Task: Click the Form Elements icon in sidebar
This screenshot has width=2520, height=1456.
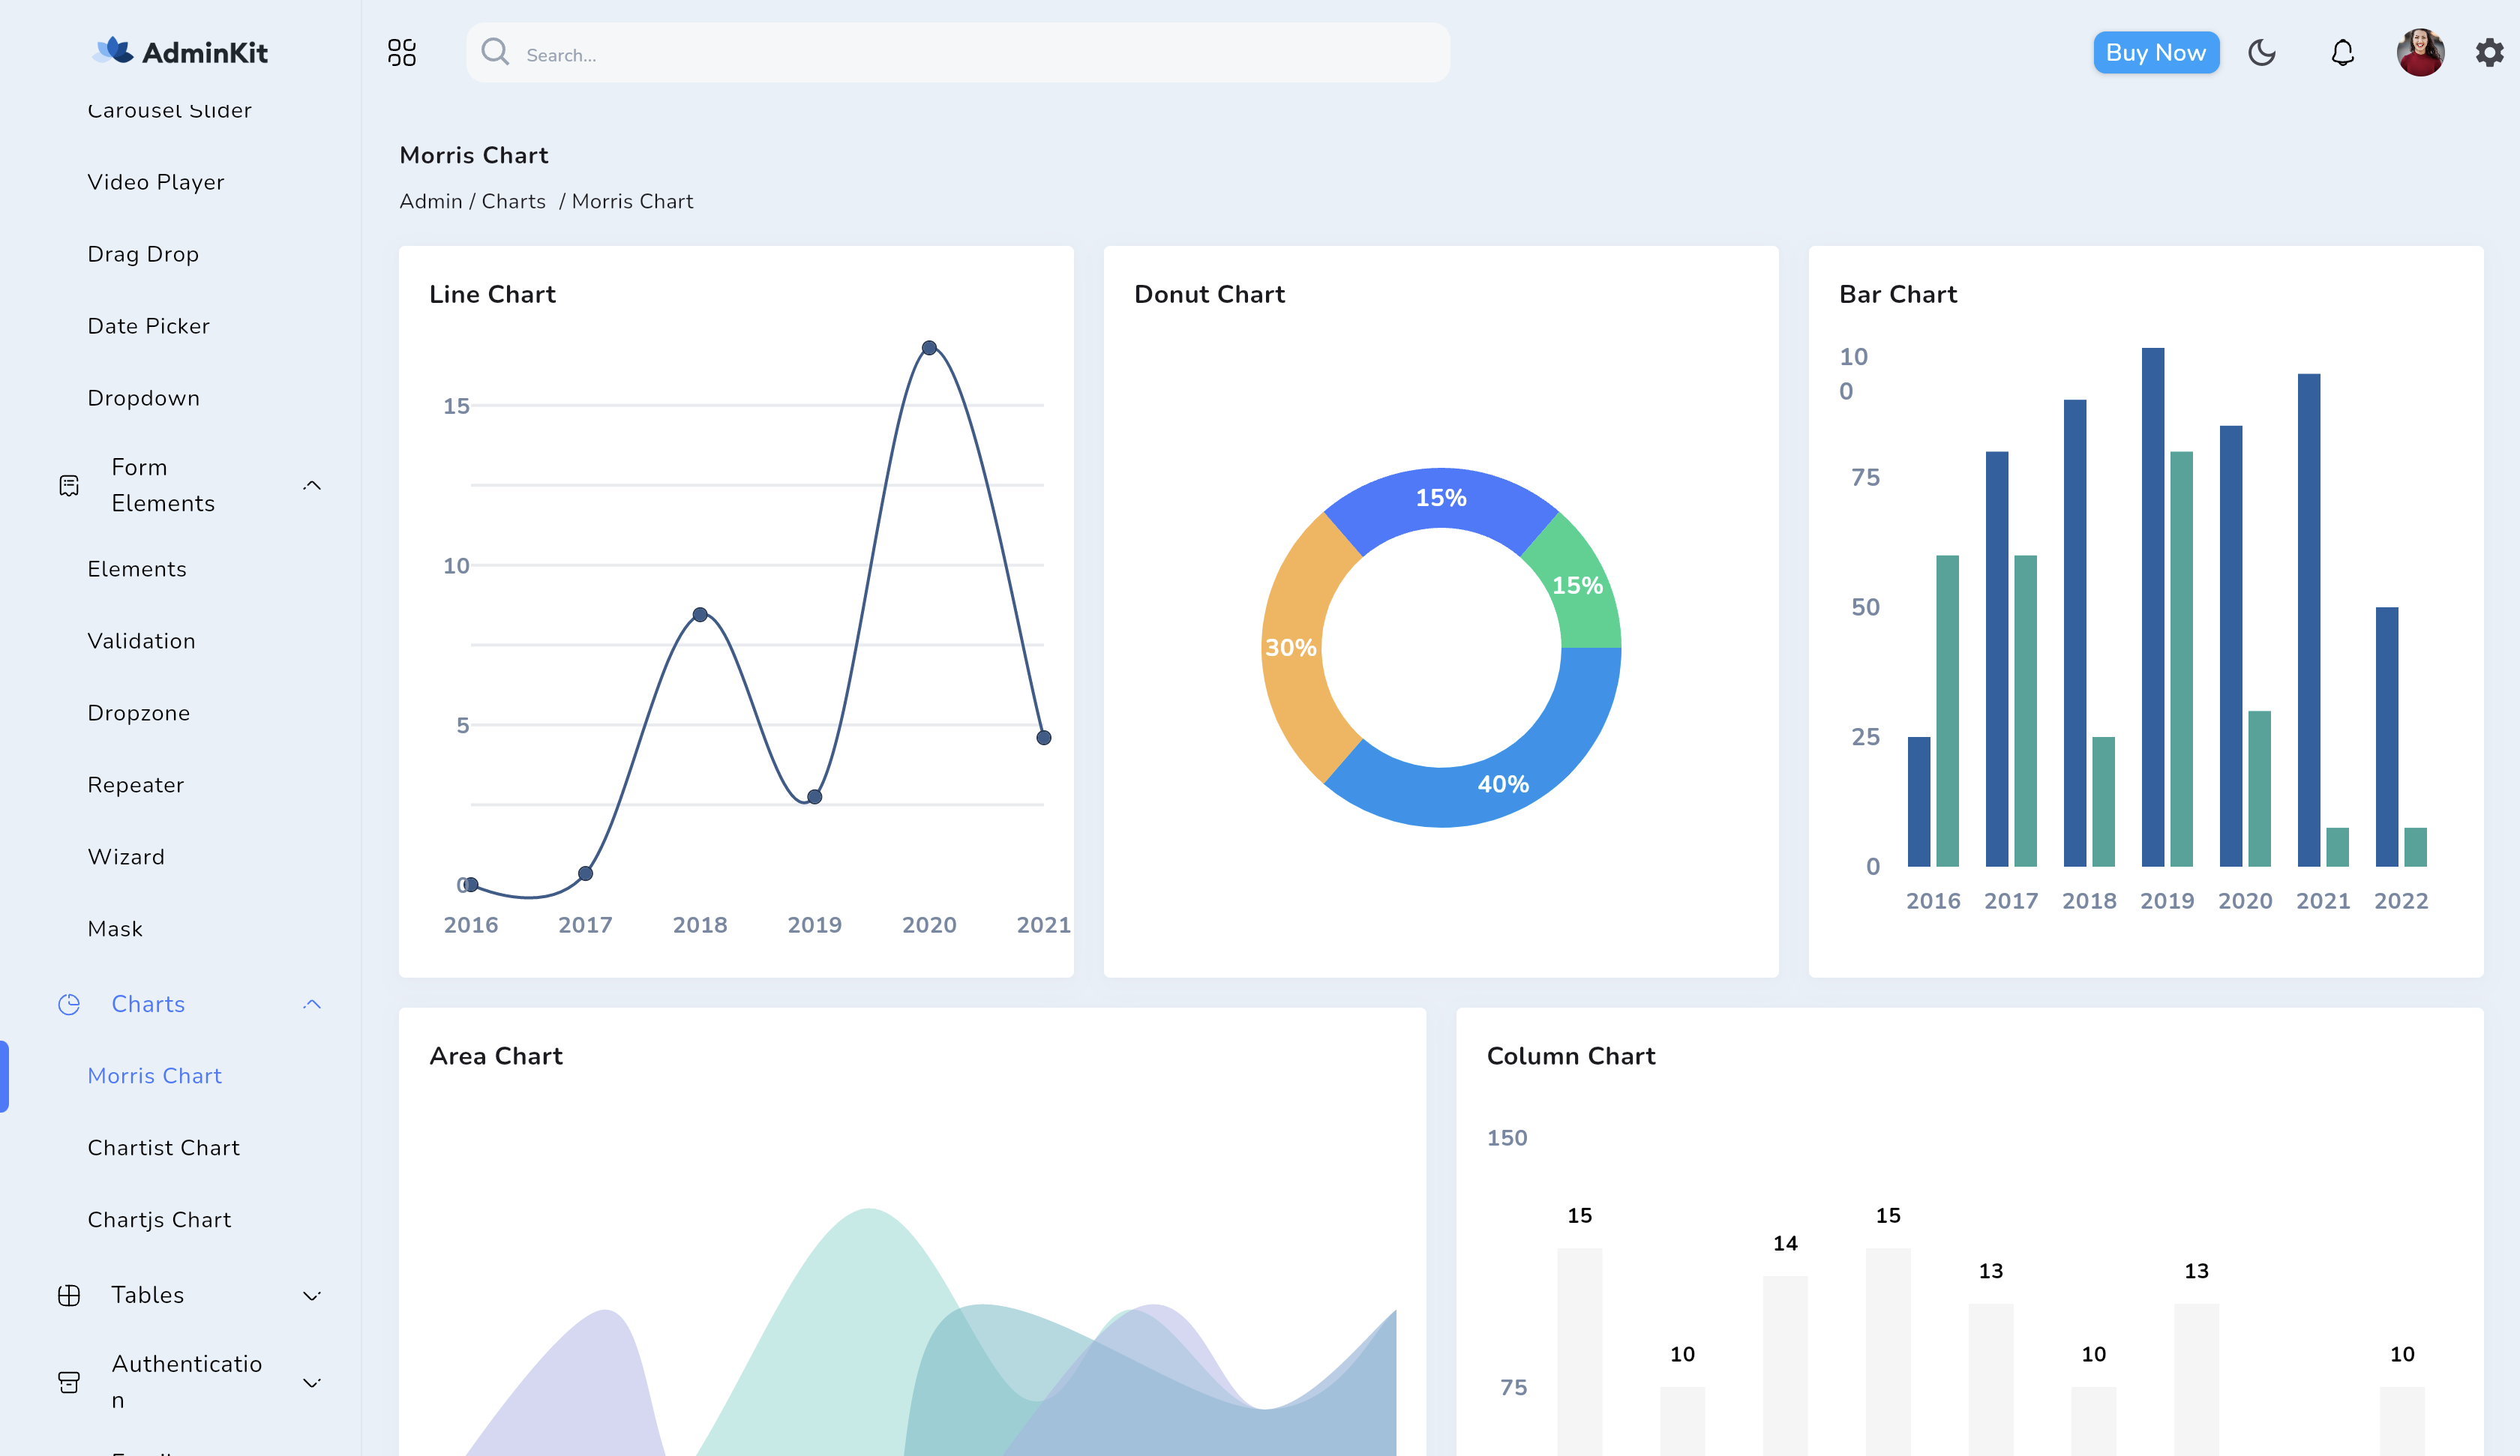Action: [x=69, y=485]
